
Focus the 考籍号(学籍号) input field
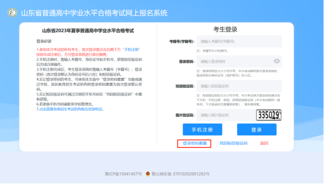(x=239, y=41)
